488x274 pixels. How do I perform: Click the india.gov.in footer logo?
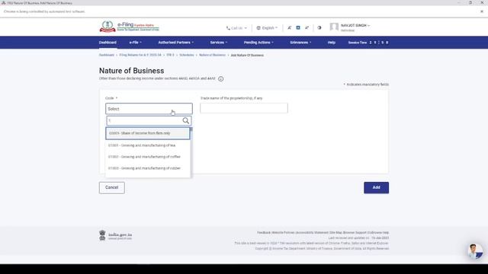tap(115, 235)
